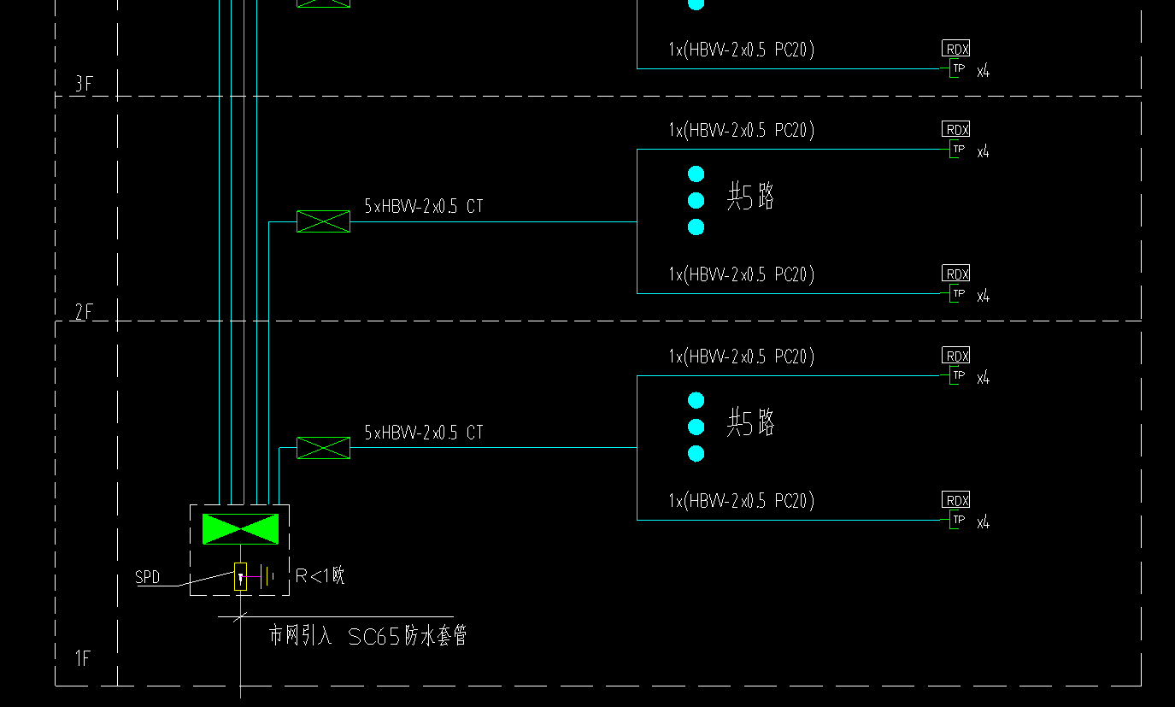The height and width of the screenshot is (707, 1175).
Task: Select the middle cyan dot on 2F
Action: coord(696,201)
